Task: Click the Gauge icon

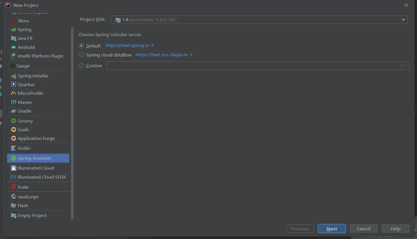Action: (x=13, y=66)
